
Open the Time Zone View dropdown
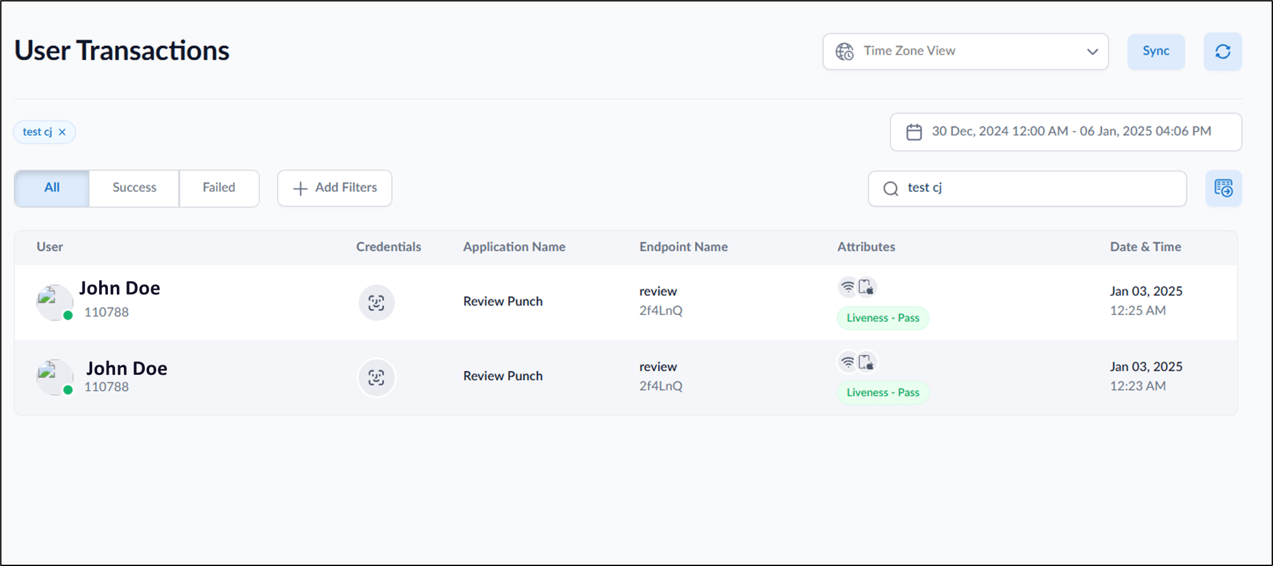(x=966, y=51)
